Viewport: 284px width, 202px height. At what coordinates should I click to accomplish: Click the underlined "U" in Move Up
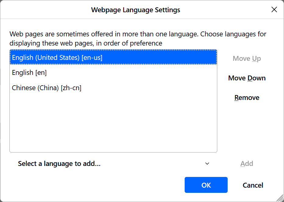coord(255,59)
